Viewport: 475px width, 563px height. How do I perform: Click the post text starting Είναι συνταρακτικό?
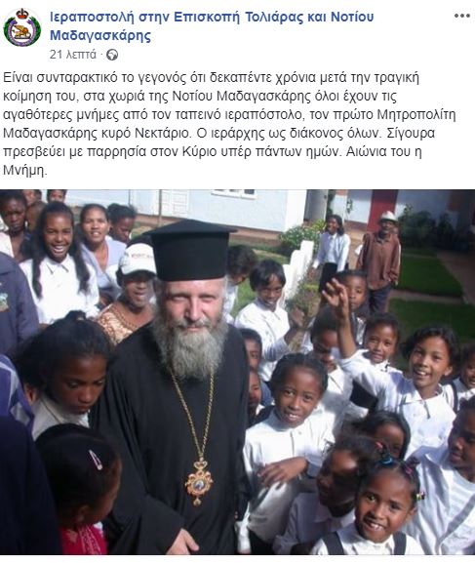tap(230, 124)
